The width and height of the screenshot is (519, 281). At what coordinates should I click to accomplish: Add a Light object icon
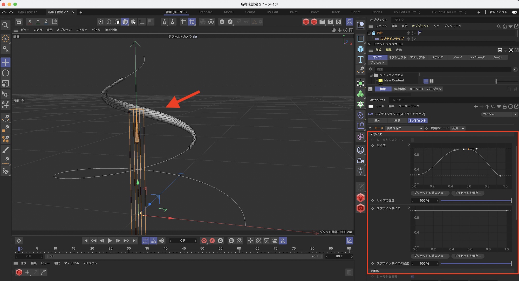coord(360,171)
